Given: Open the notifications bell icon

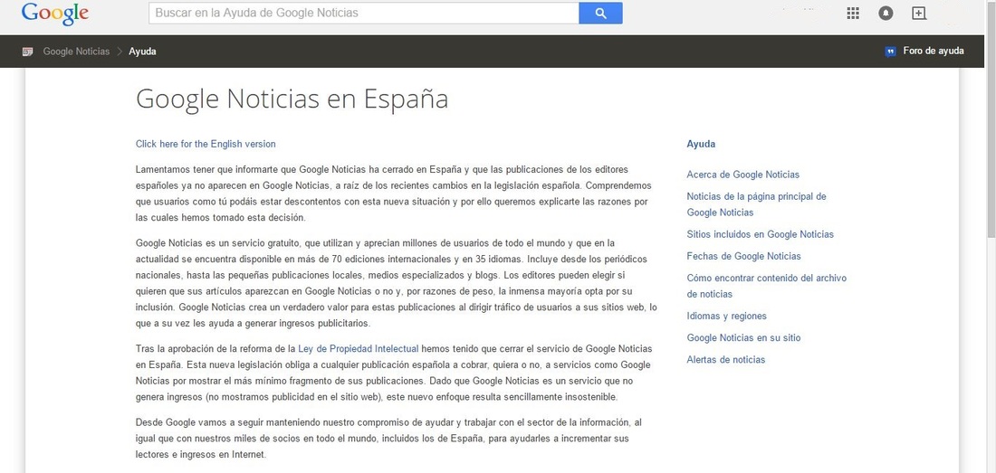Looking at the screenshot, I should (x=886, y=14).
